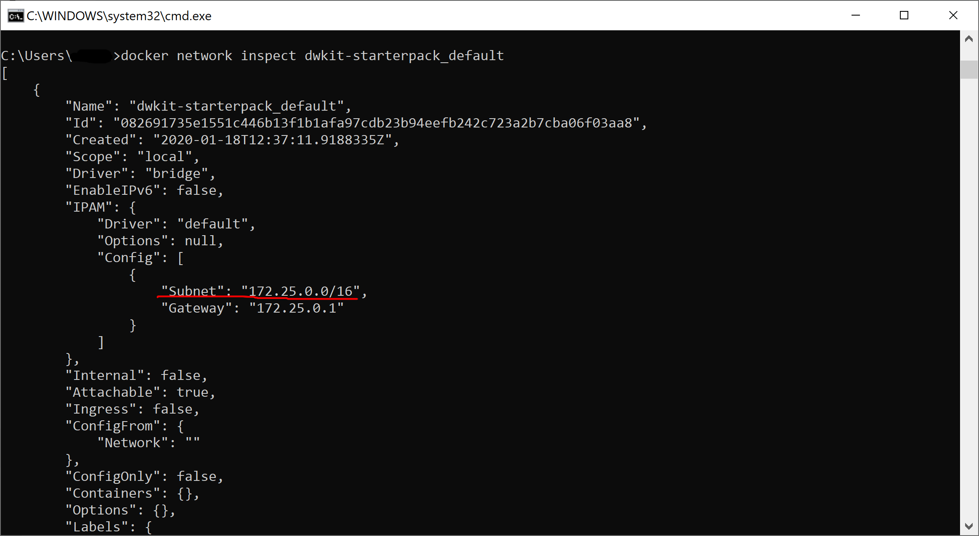Click the "Labels": { line
The height and width of the screenshot is (536, 979).
(109, 527)
